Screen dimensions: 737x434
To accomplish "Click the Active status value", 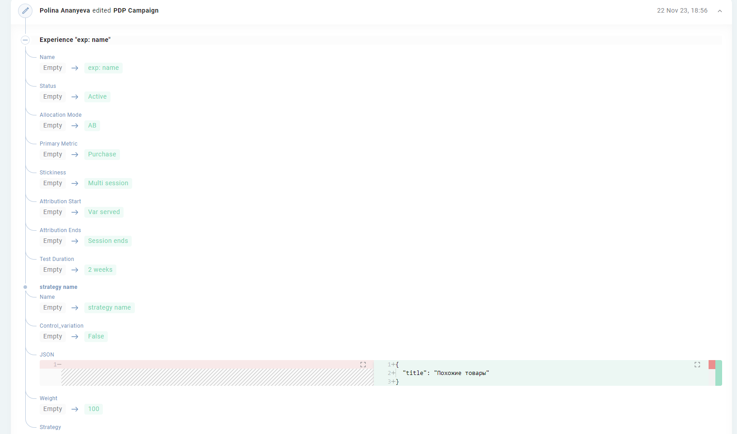I will click(x=97, y=97).
